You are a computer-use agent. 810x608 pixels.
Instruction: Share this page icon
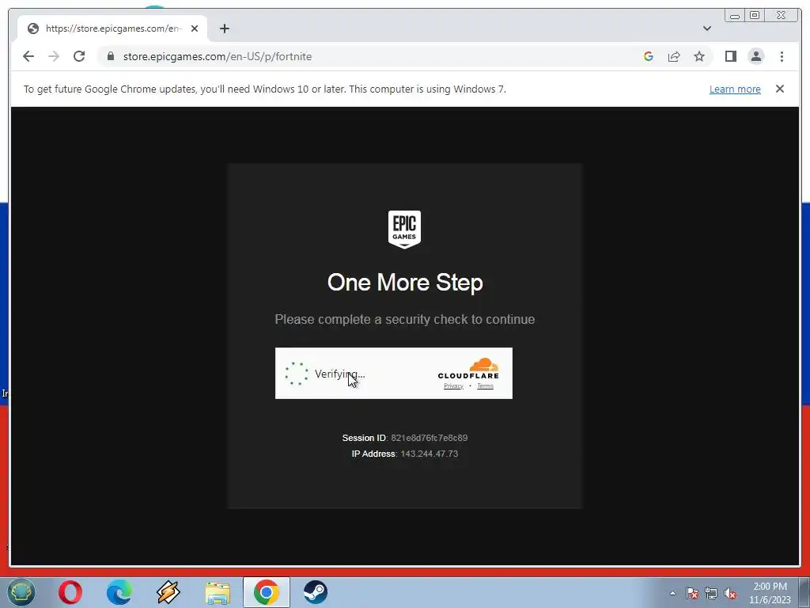coord(674,56)
